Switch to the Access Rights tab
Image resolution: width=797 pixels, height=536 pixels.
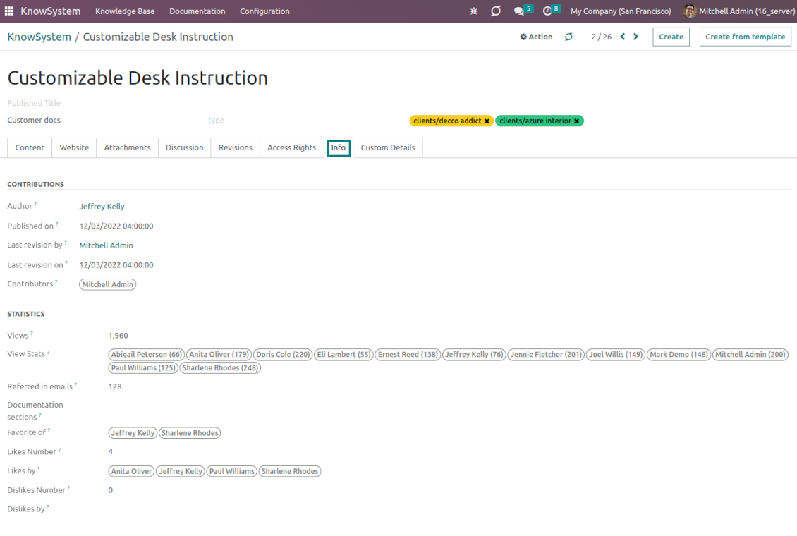(292, 147)
